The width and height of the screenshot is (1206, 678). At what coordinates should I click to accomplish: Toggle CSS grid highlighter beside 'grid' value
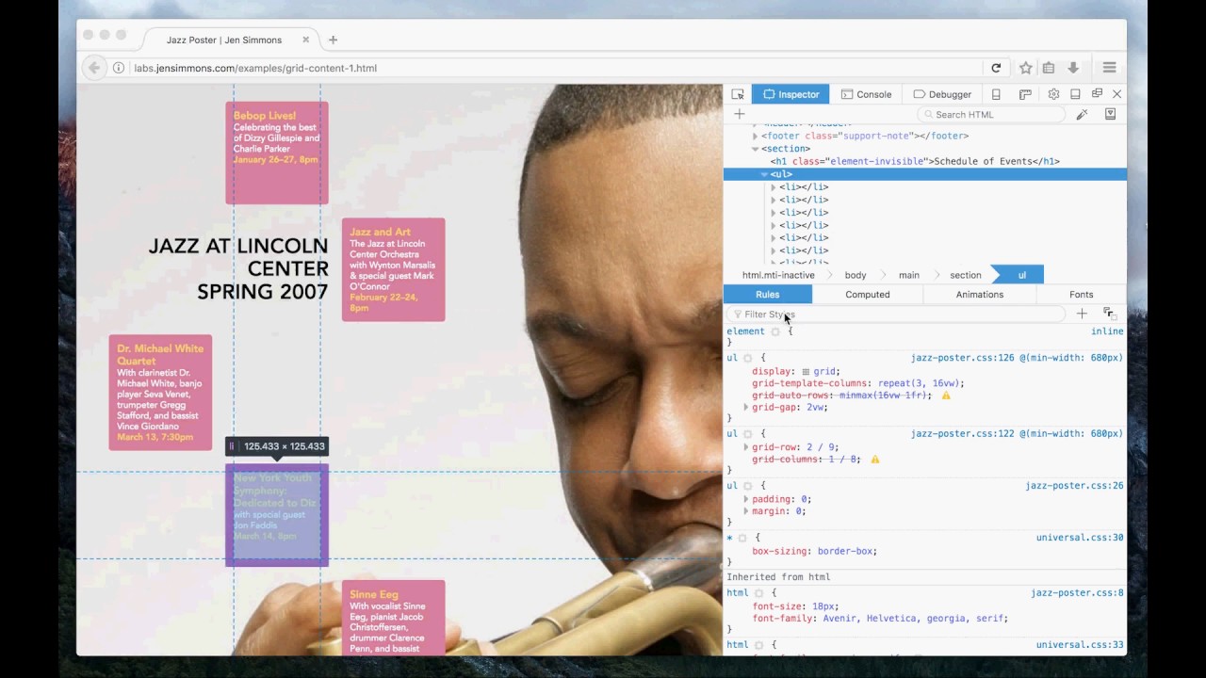(x=806, y=372)
